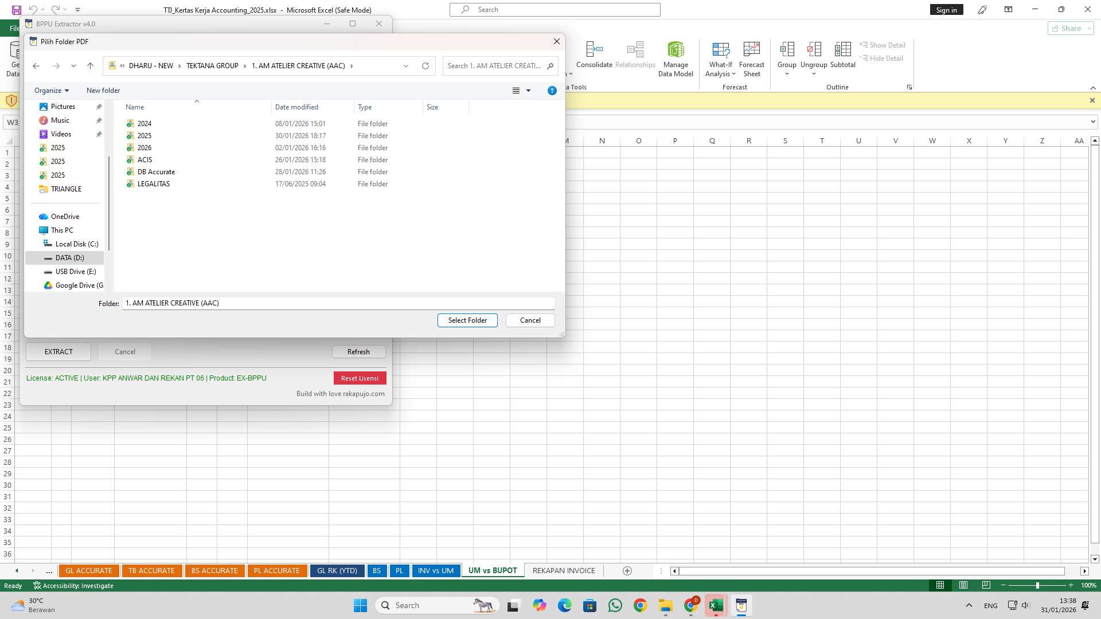Screen dimensions: 1101x619
Task: Open Manage Data Model in the ribbon
Action: [676, 57]
